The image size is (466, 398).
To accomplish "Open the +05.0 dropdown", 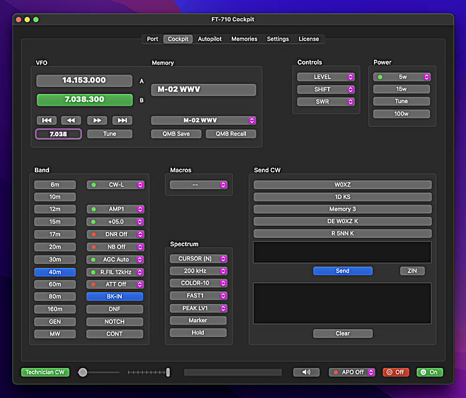I will click(x=116, y=221).
